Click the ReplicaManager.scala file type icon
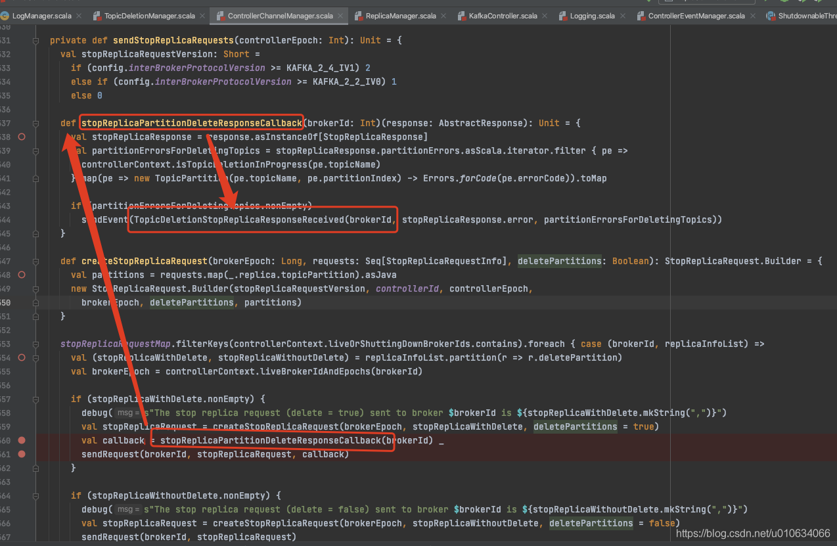The width and height of the screenshot is (837, 546). click(x=358, y=16)
